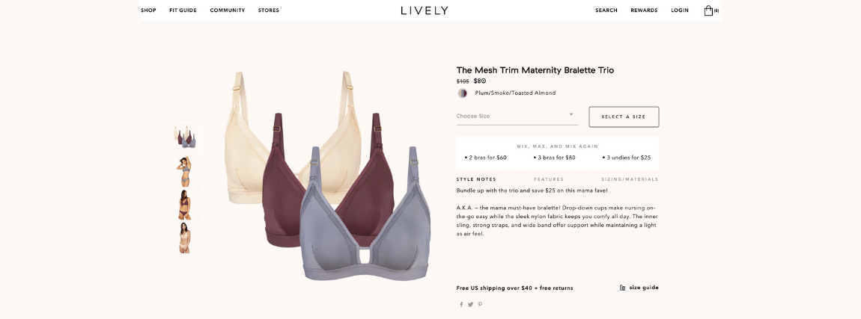View model thumbnail in grey bralette
The height and width of the screenshot is (319, 861).
click(184, 172)
